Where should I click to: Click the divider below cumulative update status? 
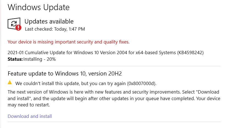pos(114,66)
